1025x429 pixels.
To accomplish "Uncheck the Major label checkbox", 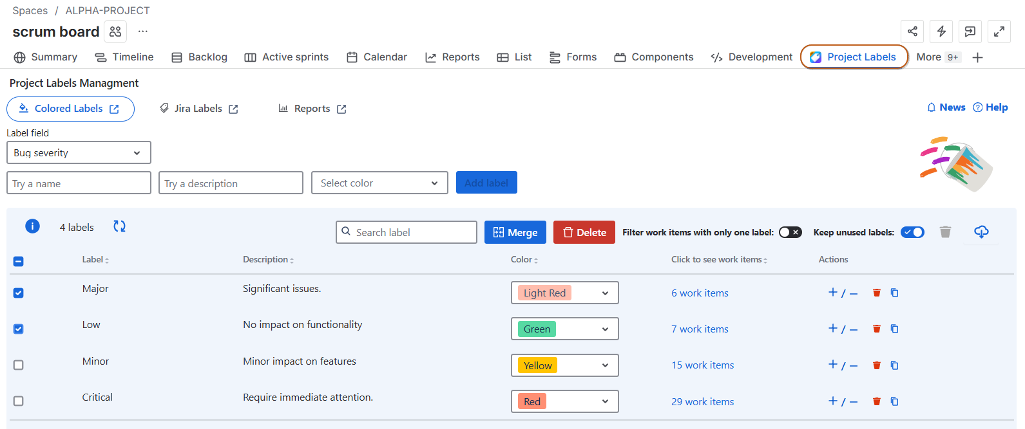I will point(19,293).
